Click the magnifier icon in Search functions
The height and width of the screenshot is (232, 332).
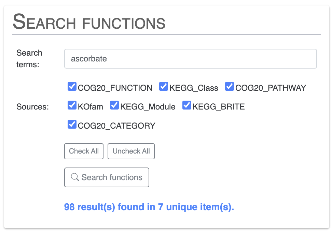click(75, 177)
